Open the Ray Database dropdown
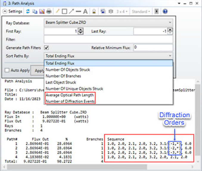202x171 pixels. coord(108,23)
